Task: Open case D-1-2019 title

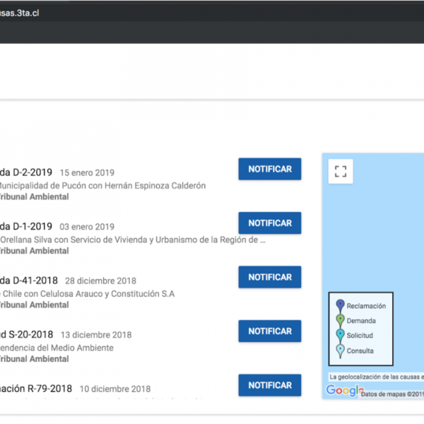Action: 25,226
